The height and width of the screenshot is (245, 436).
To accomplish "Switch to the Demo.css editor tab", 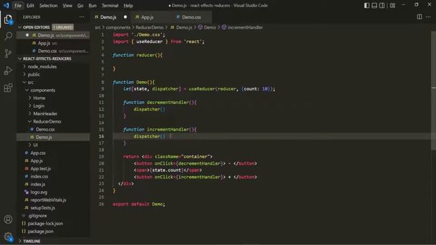I will coord(191,17).
